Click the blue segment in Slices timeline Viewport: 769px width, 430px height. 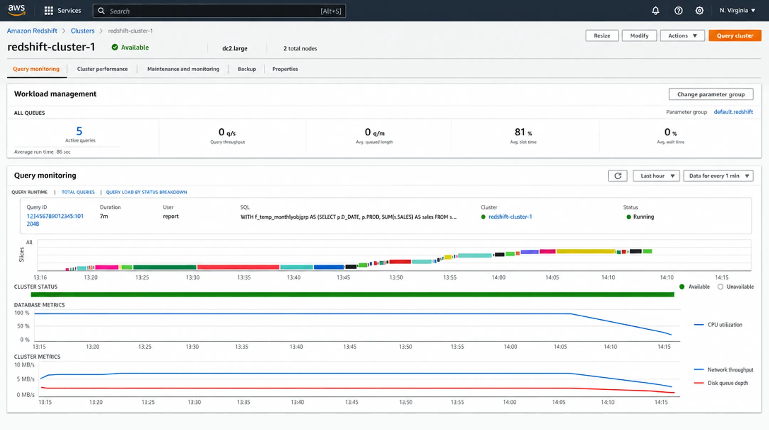click(329, 267)
